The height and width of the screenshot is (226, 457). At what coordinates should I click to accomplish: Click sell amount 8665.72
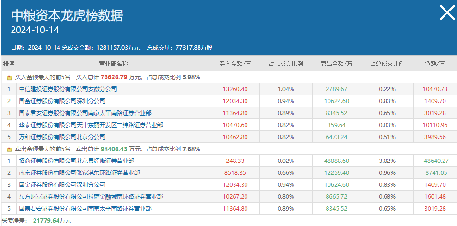[336, 197]
